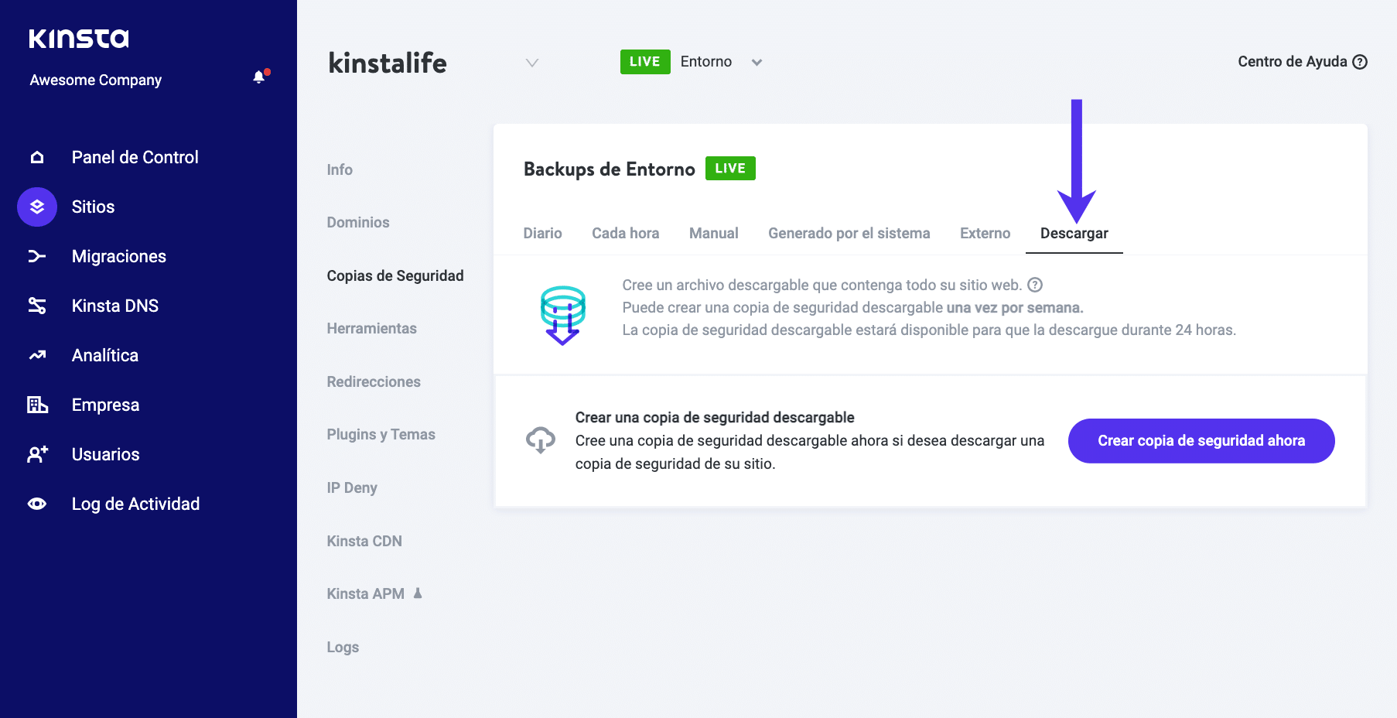Expand the kinstalife site selector chevron
Screen dimensions: 1397x718
531,63
